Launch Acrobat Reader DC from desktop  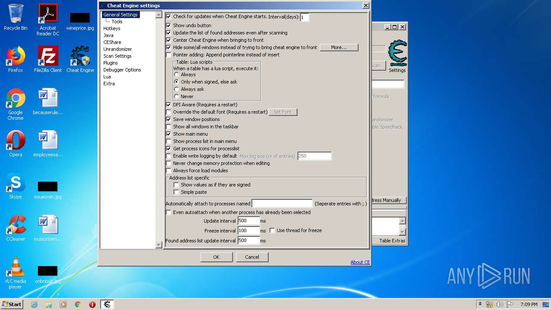(x=48, y=20)
